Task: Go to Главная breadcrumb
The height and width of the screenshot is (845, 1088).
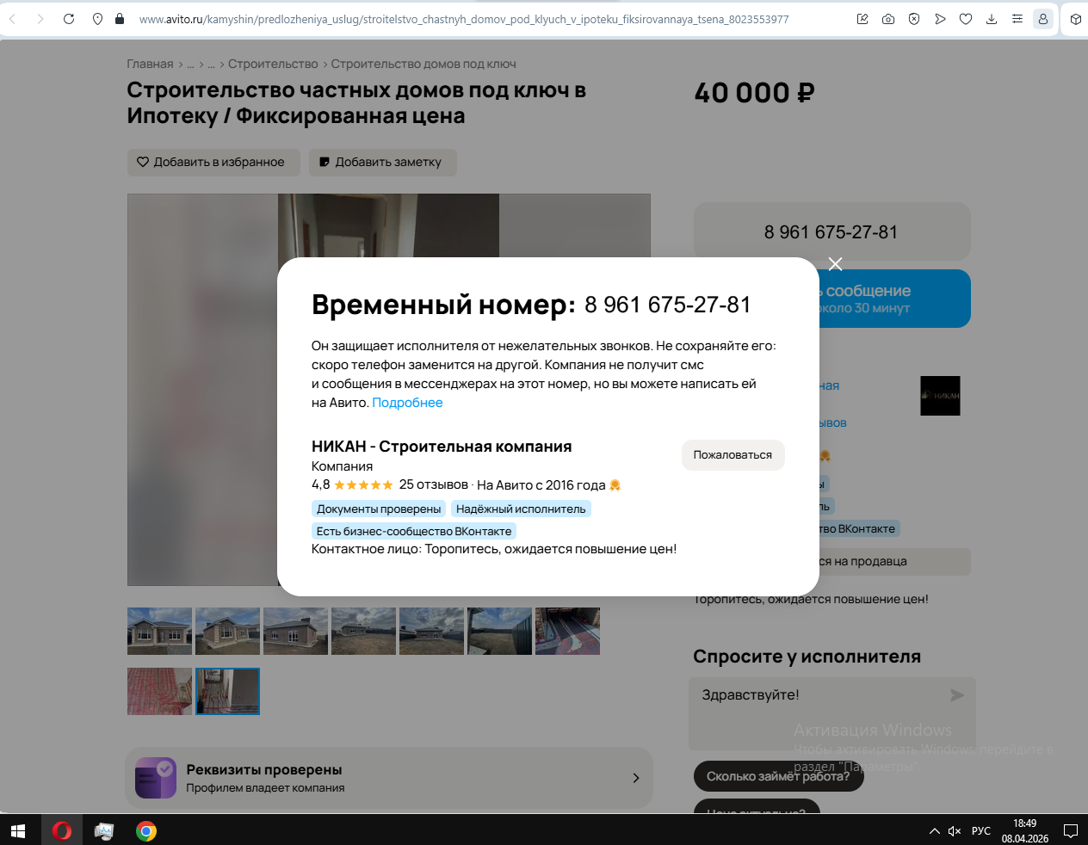Action: tap(150, 64)
